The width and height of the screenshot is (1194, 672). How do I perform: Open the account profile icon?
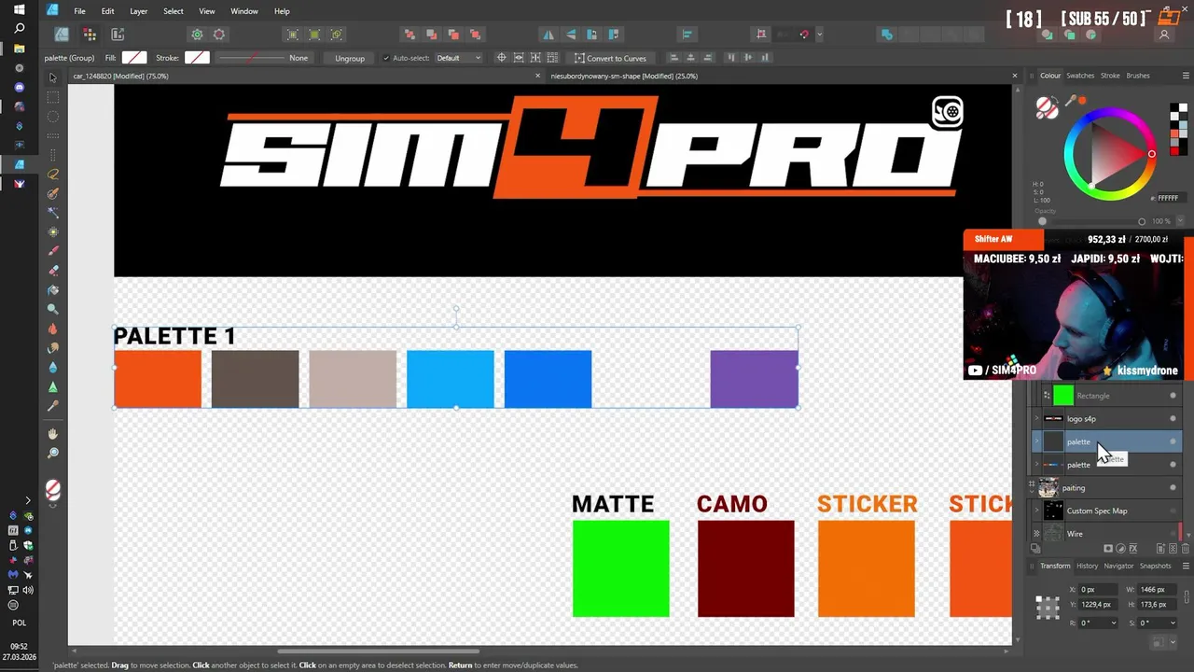pyautogui.click(x=1164, y=35)
